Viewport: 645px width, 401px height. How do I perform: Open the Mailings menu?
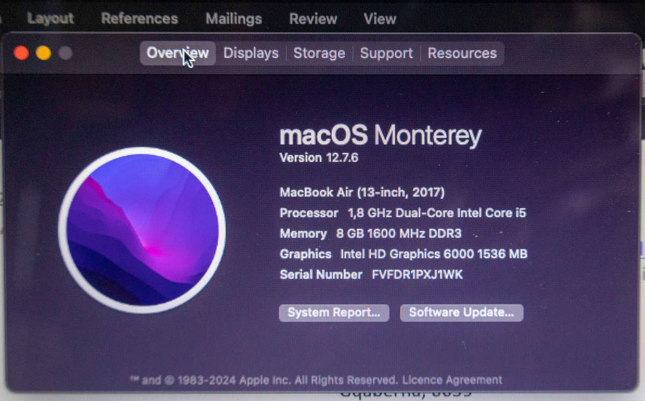(x=233, y=18)
